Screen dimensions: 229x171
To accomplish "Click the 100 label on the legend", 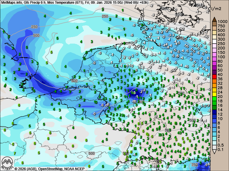I will [221, 57].
